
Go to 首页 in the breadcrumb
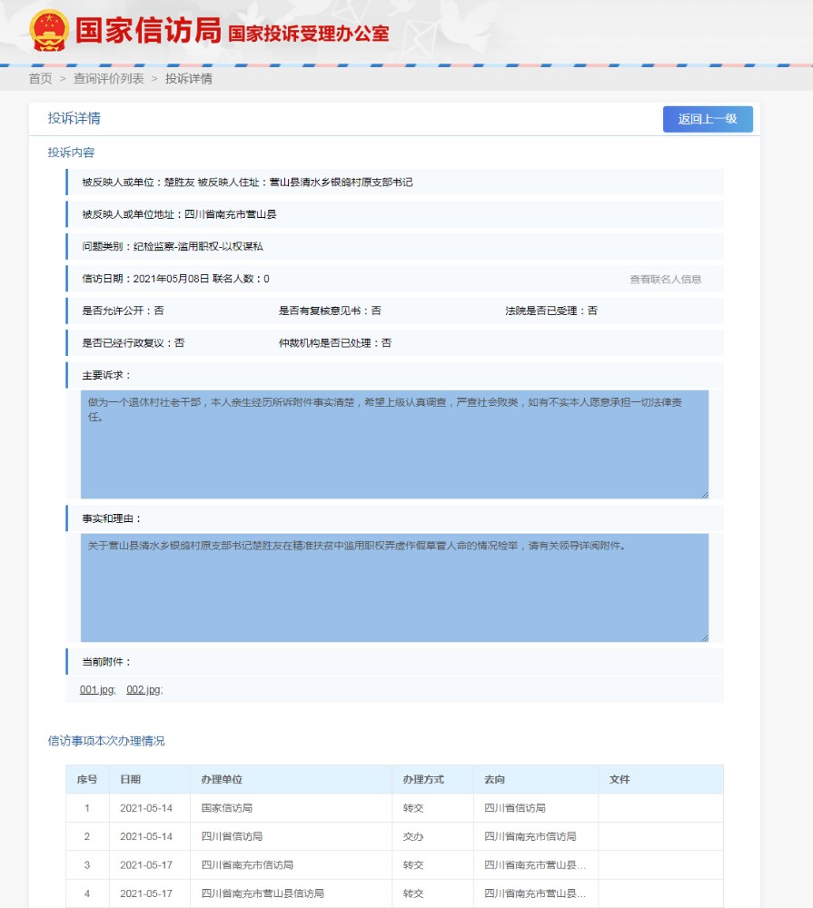40,79
